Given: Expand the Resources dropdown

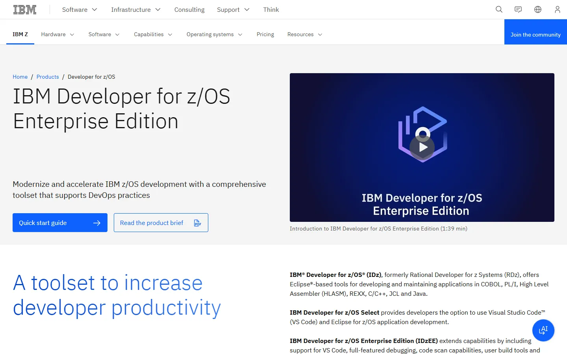Looking at the screenshot, I should click(x=305, y=35).
